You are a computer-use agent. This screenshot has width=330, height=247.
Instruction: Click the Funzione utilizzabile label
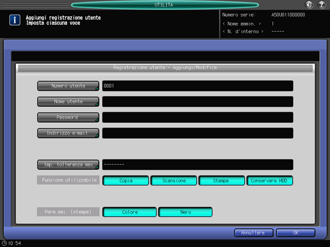point(68,180)
